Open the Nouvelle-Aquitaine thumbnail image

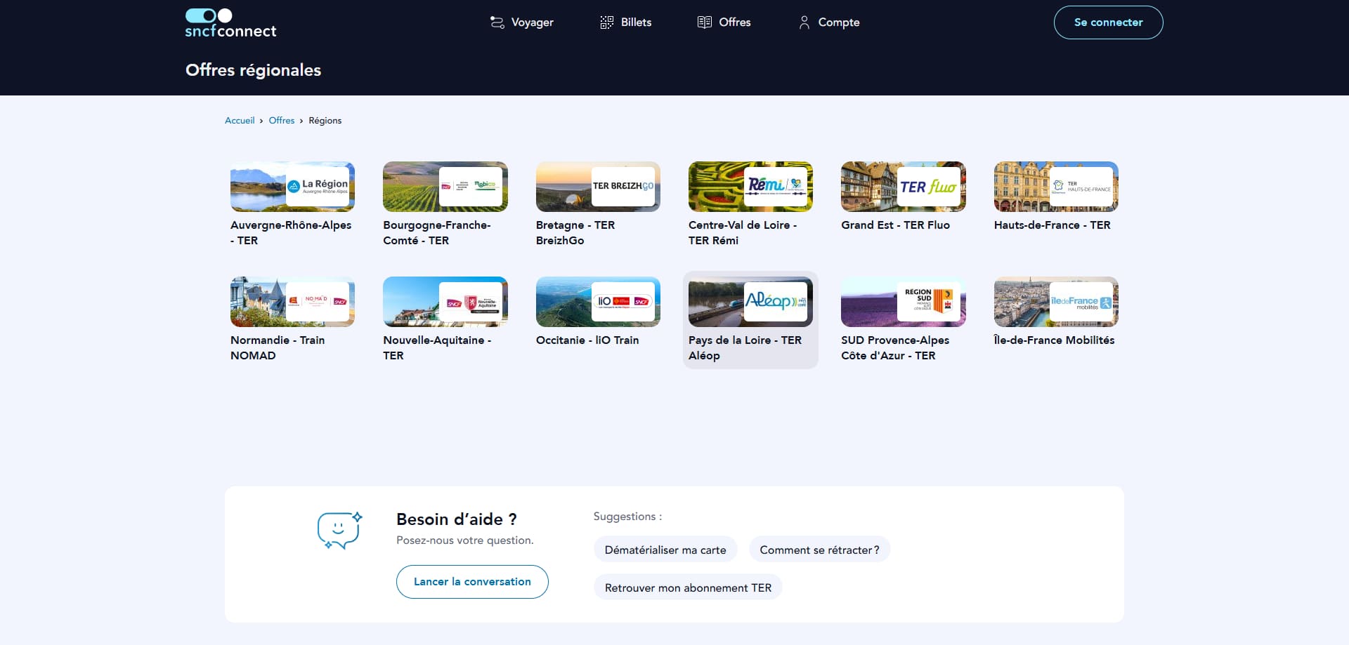[x=445, y=302]
